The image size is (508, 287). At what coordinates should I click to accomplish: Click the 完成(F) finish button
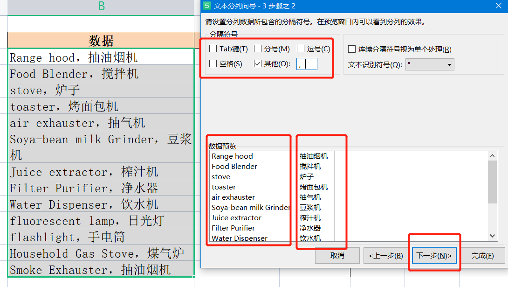pyautogui.click(x=482, y=256)
